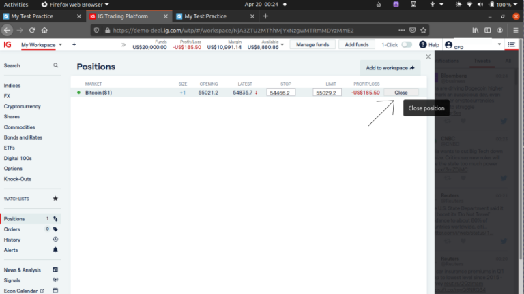This screenshot has width=524, height=294.
Task: Close the Bitcoin position
Action: pos(401,93)
